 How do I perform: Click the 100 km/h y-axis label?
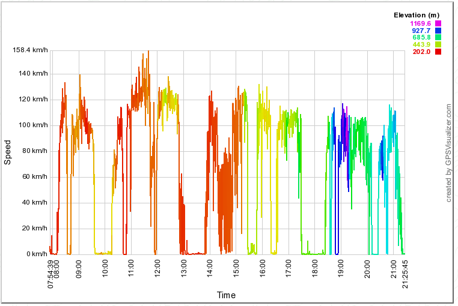31,125
